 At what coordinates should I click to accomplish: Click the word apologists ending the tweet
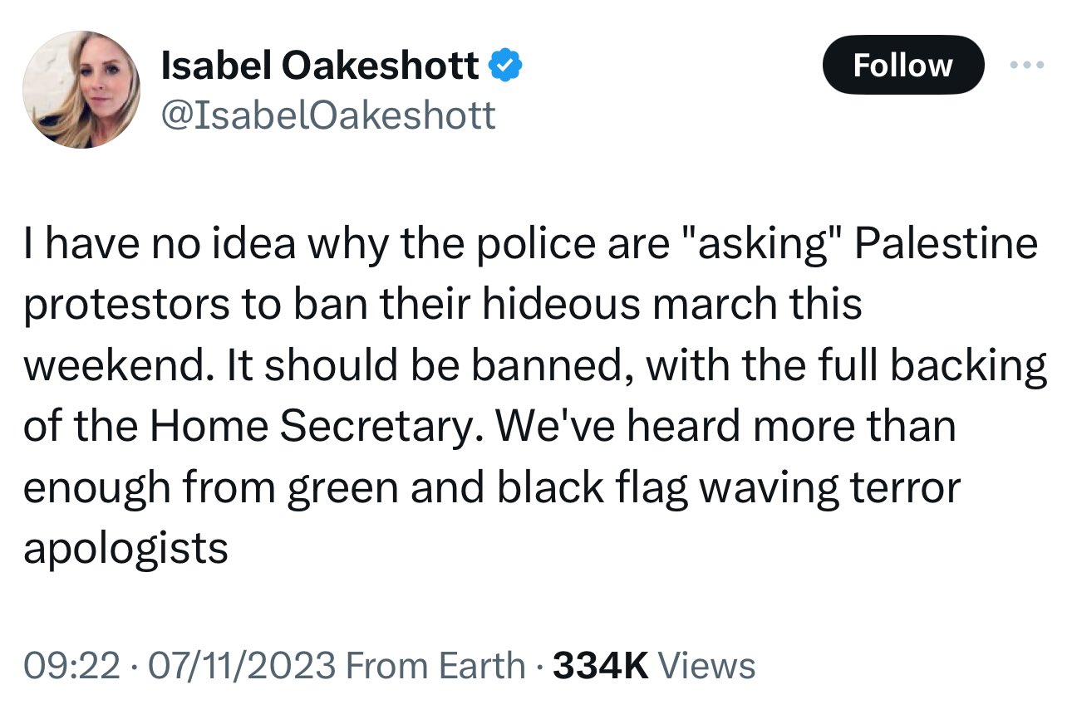click(x=125, y=550)
